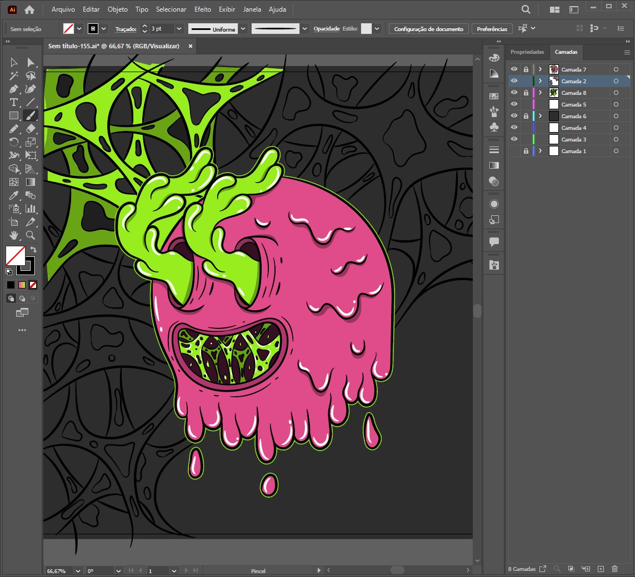Create new layer with plus icon
Viewport: 635px width, 577px height.
(x=601, y=569)
